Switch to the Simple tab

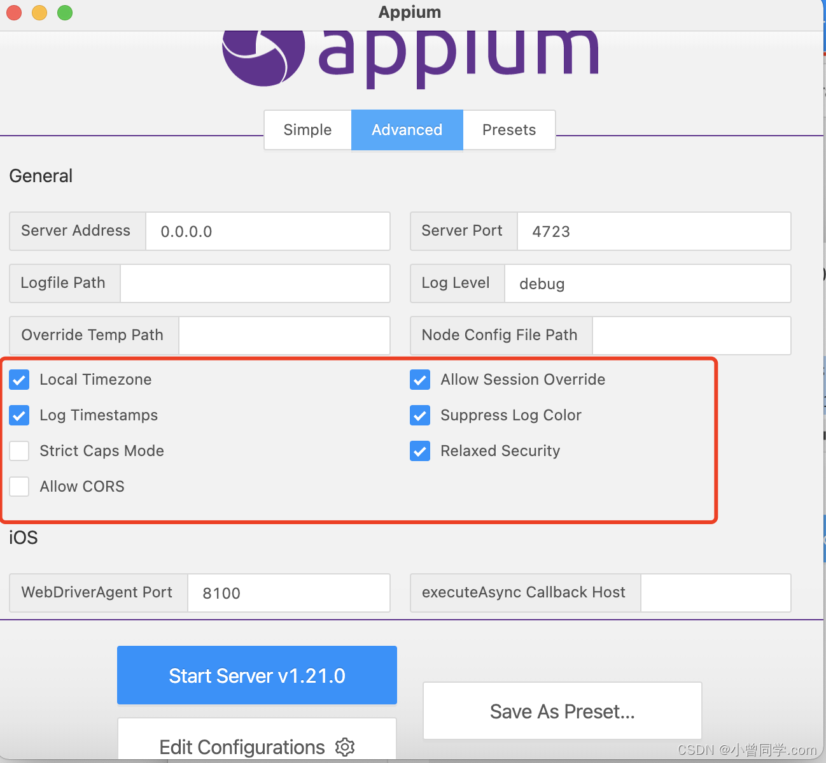click(x=307, y=130)
